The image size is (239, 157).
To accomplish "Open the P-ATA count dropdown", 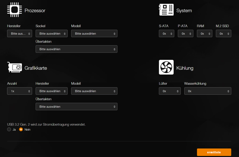I will [x=186, y=34].
